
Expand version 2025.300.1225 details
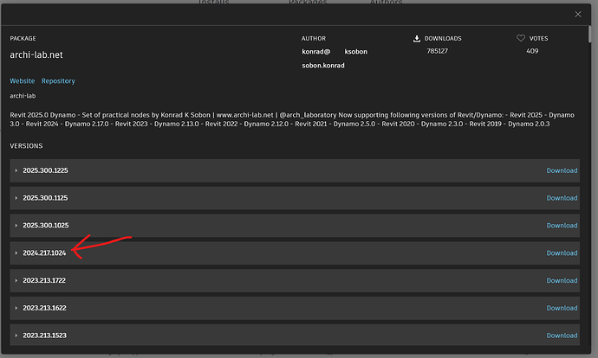[16, 170]
